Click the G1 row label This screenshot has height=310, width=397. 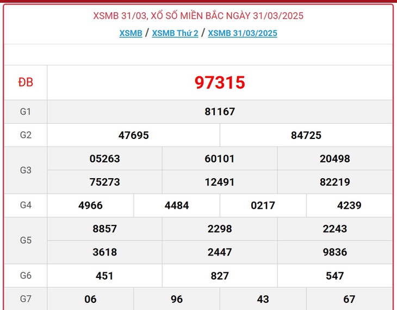[26, 112]
